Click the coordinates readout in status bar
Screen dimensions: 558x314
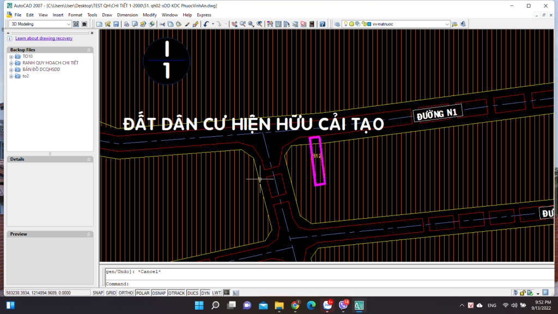pos(47,293)
